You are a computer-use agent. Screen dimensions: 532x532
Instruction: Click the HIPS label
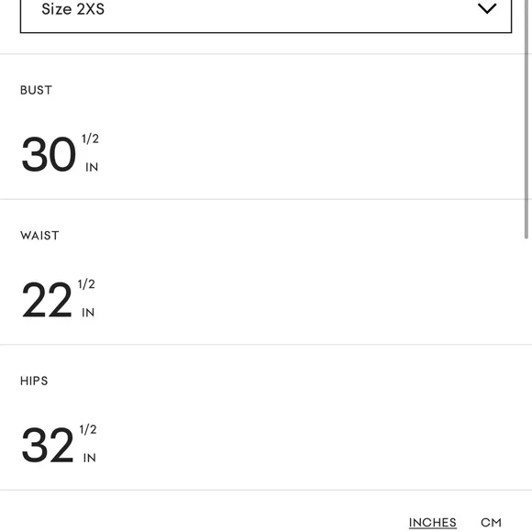coord(34,381)
